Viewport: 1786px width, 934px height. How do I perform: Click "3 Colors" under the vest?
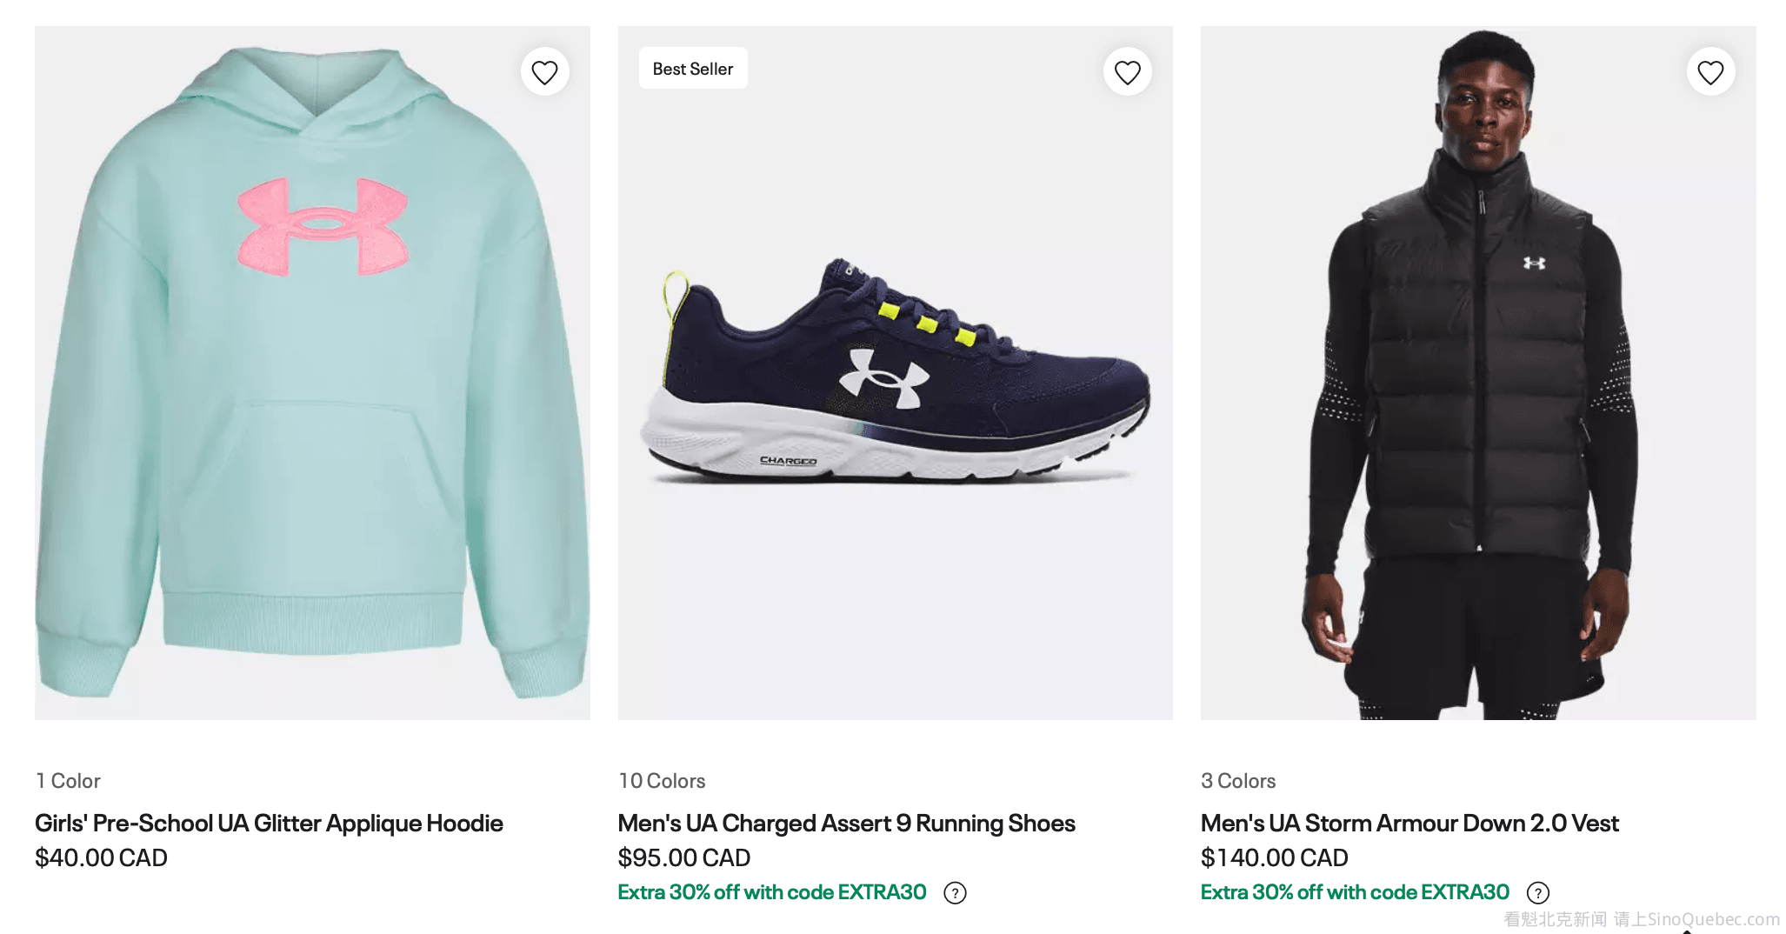point(1238,781)
